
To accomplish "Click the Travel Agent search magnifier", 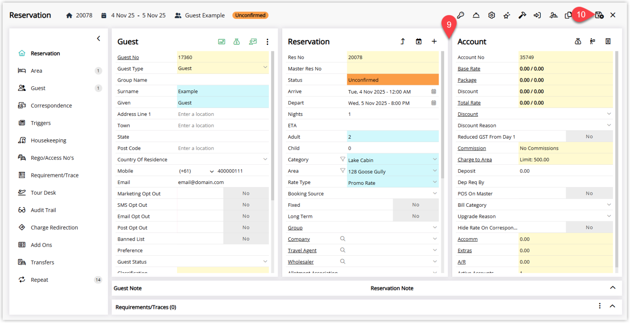I will [343, 250].
